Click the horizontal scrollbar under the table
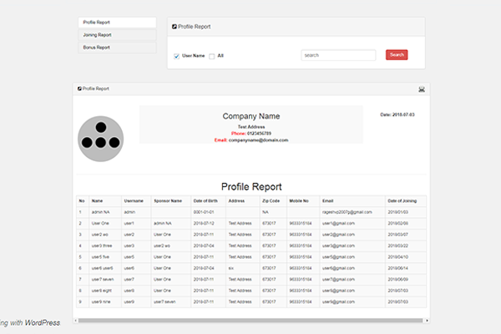This screenshot has height=334, width=501. (x=250, y=320)
